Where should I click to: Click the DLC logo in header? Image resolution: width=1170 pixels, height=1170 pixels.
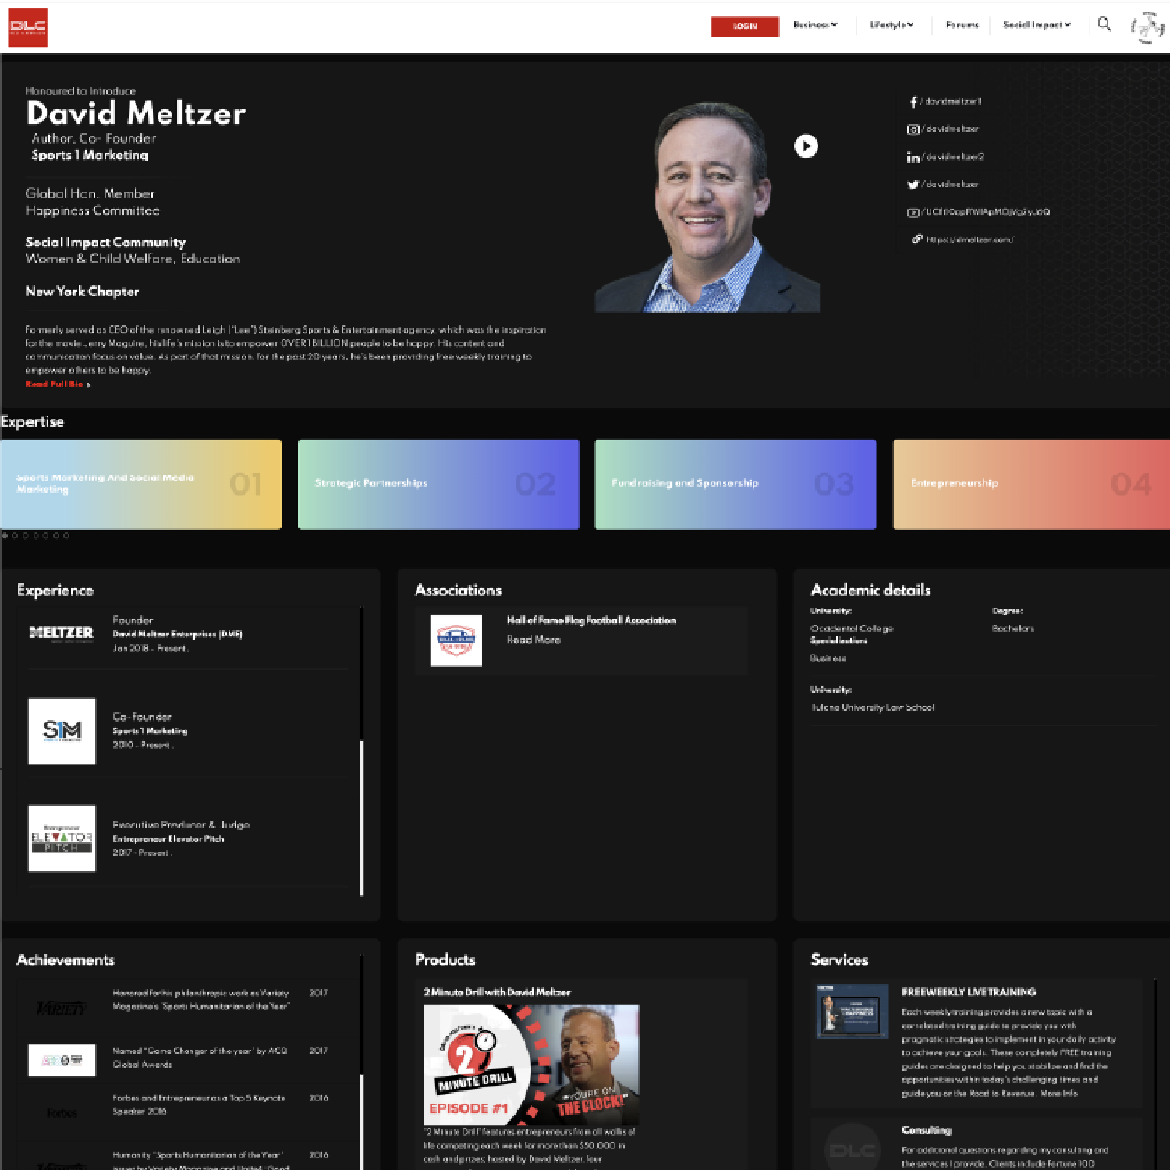tap(28, 27)
